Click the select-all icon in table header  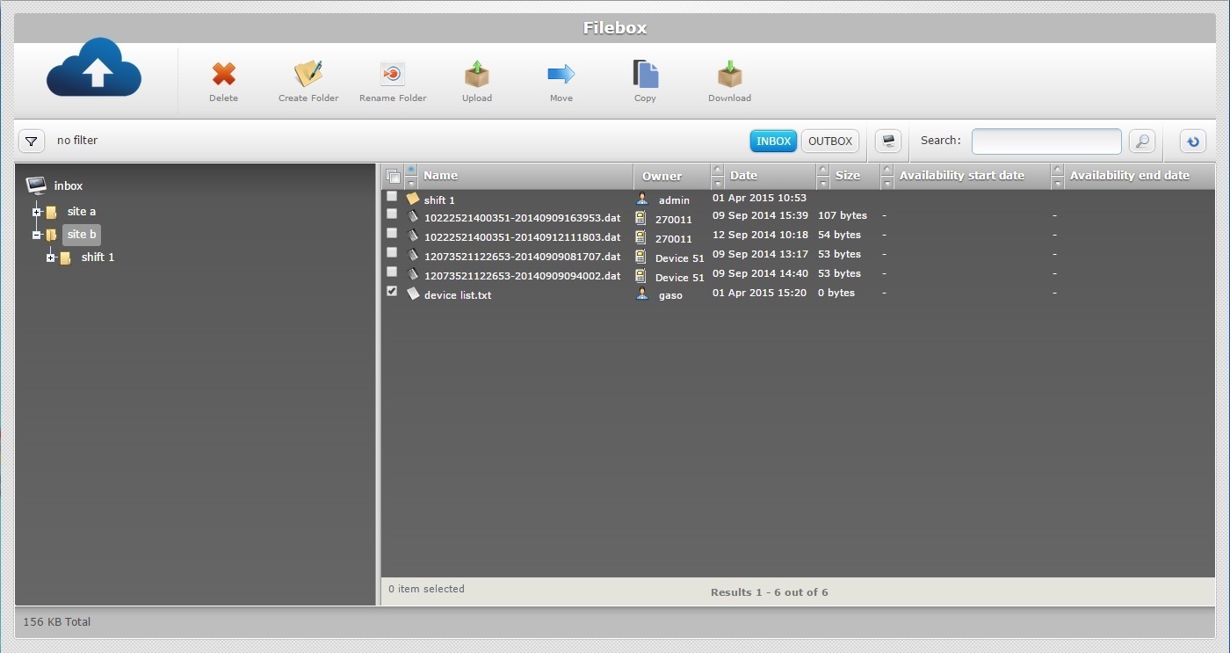[393, 176]
